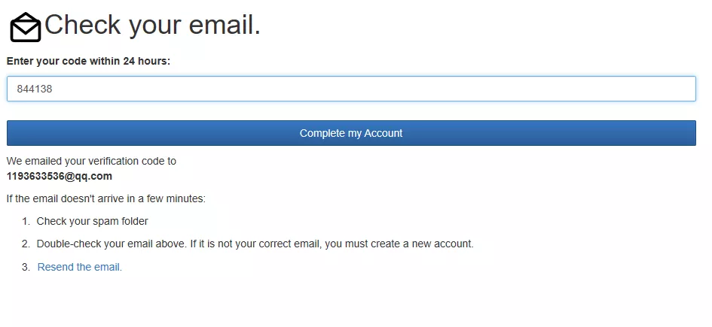Click list number 2 beside Double-check item
Screen dimensions: 712x327
[x=26, y=244]
